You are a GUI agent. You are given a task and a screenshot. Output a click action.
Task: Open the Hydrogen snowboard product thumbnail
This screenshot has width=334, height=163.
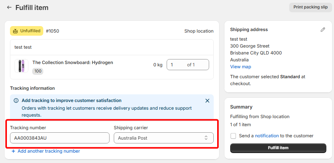[x=21, y=66]
